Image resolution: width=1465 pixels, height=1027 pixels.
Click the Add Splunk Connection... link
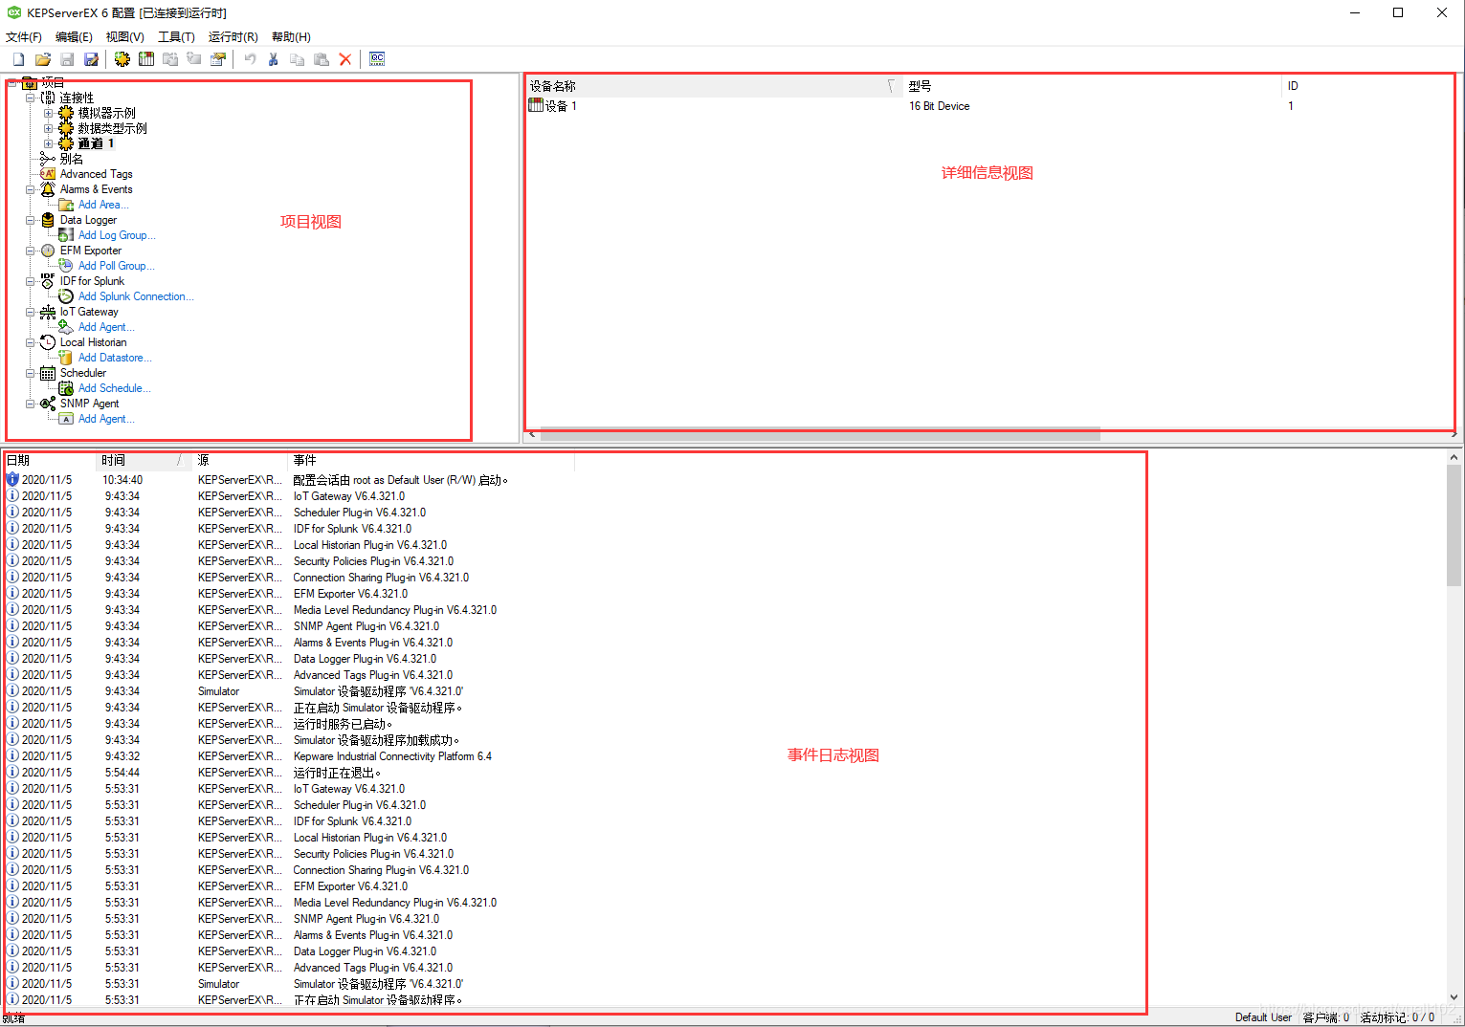(x=136, y=296)
